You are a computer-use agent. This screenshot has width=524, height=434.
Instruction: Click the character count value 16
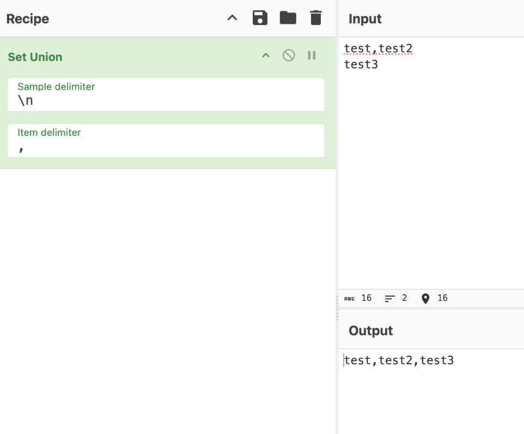tap(366, 298)
